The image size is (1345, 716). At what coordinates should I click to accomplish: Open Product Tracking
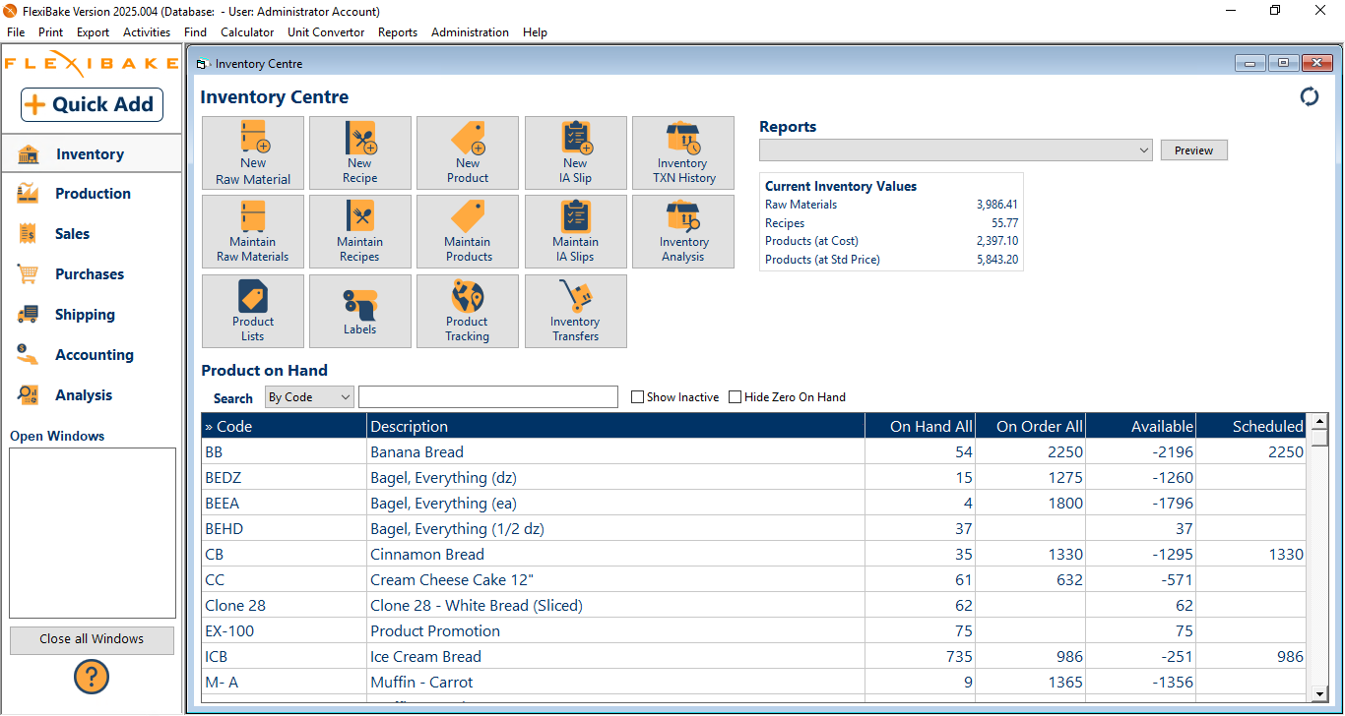click(x=468, y=311)
